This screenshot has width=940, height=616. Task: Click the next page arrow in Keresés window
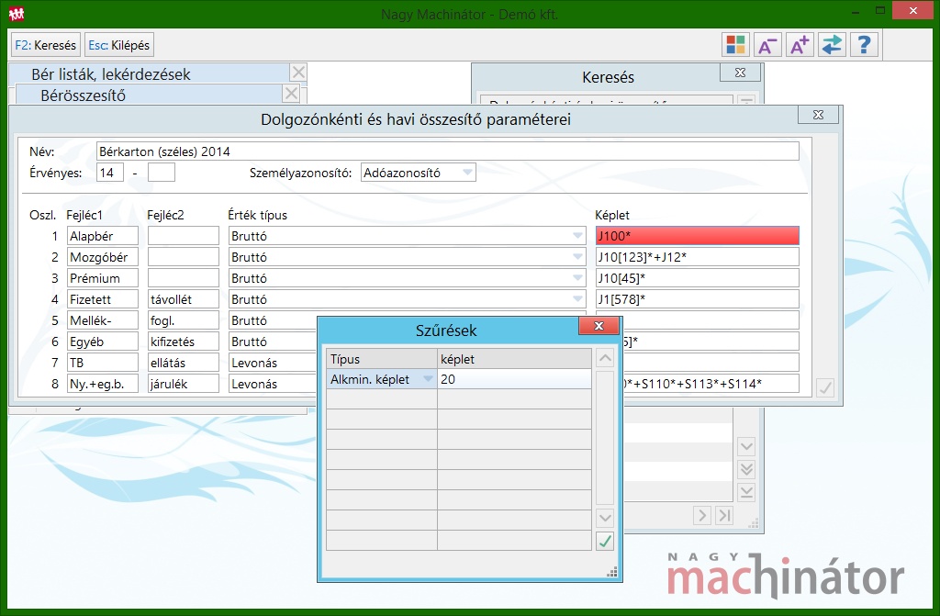[702, 515]
